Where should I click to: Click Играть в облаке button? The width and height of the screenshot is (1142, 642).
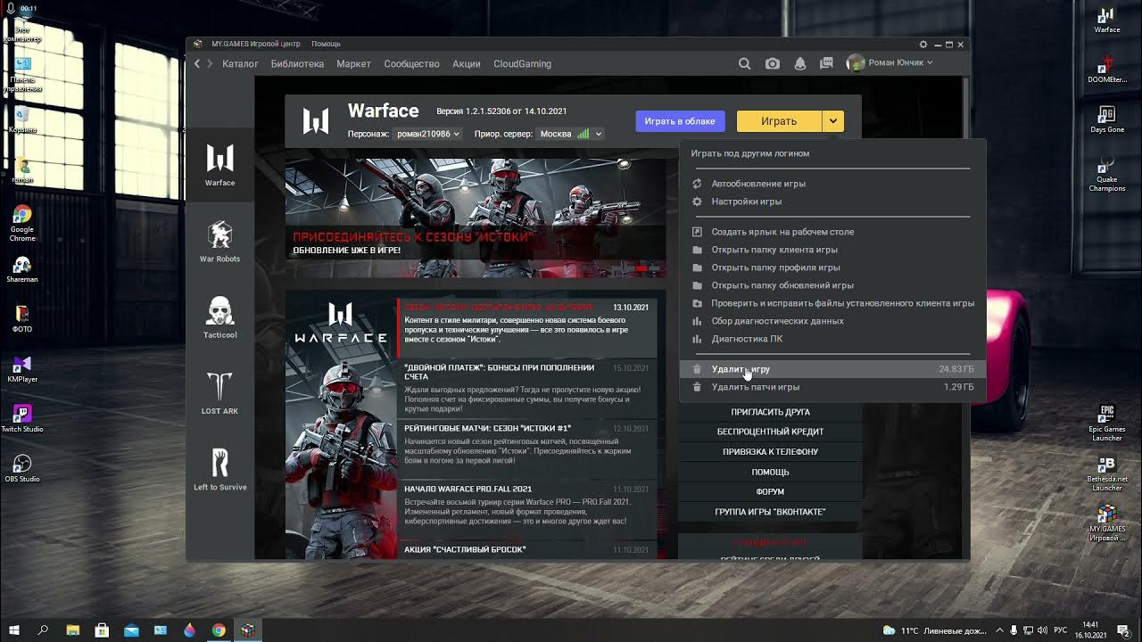click(680, 121)
